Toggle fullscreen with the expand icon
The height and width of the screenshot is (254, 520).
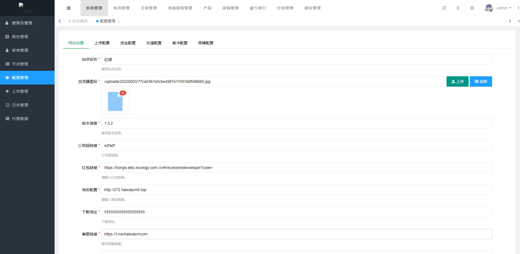(x=472, y=8)
